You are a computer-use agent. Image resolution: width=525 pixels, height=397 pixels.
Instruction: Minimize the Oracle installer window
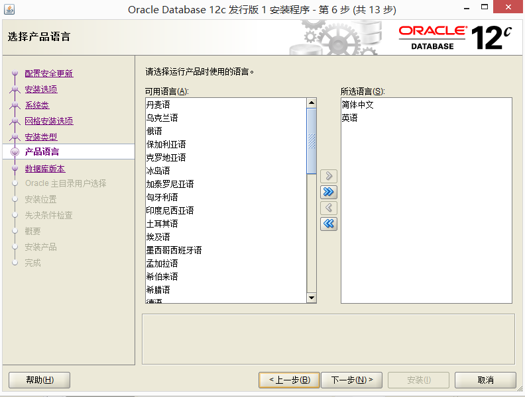pyautogui.click(x=467, y=8)
